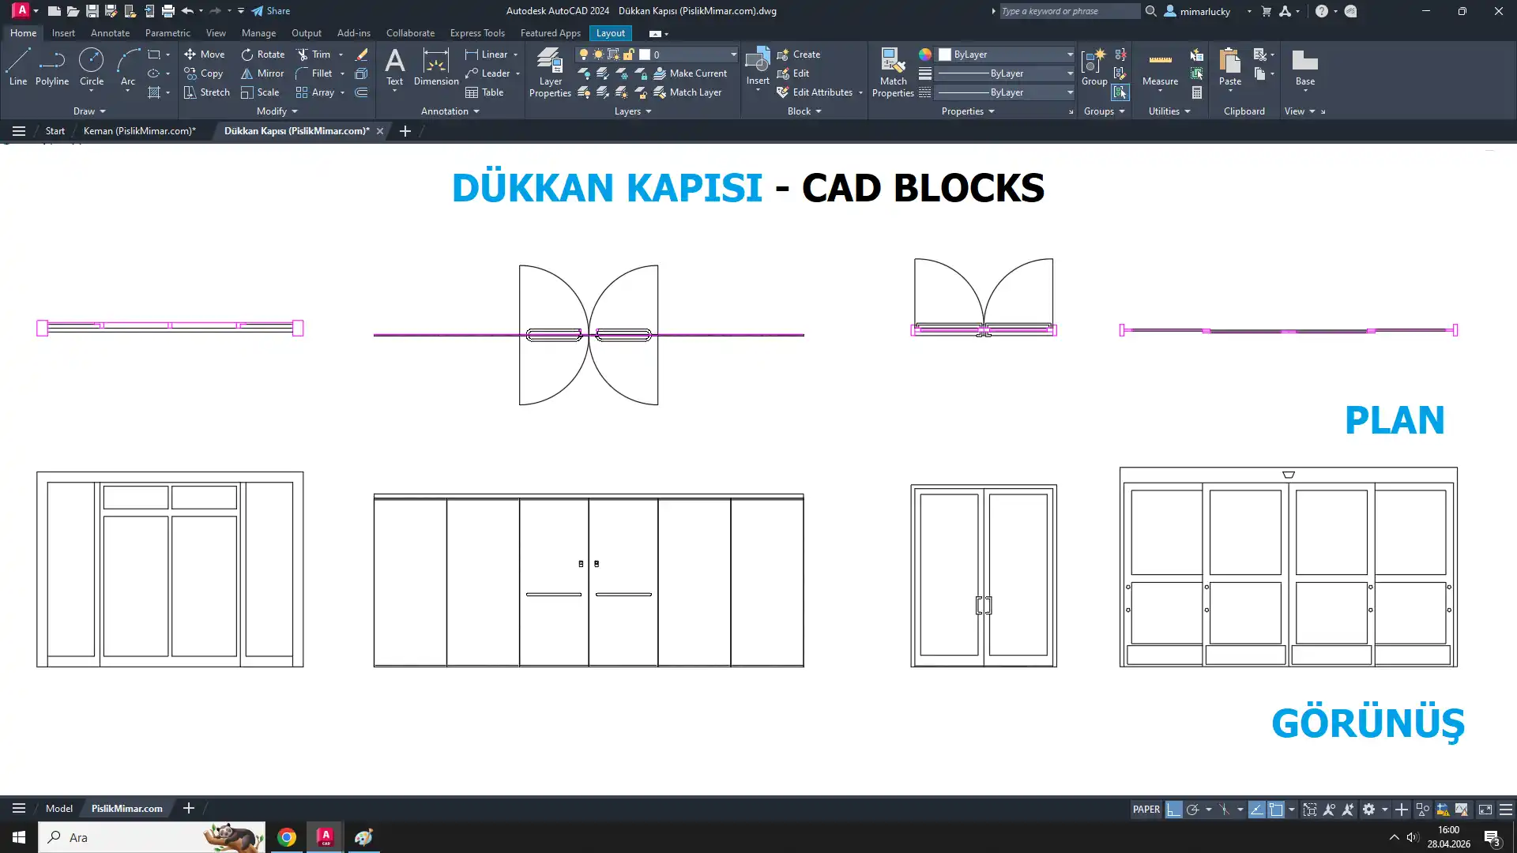
Task: Click the Mirror tool icon
Action: 247,73
